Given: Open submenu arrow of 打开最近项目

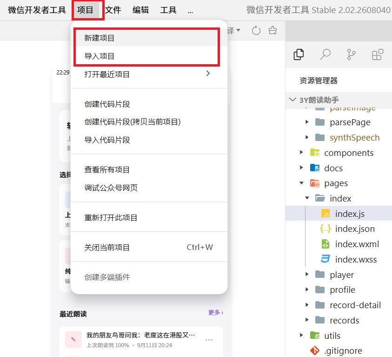Looking at the screenshot, I should coord(208,73).
